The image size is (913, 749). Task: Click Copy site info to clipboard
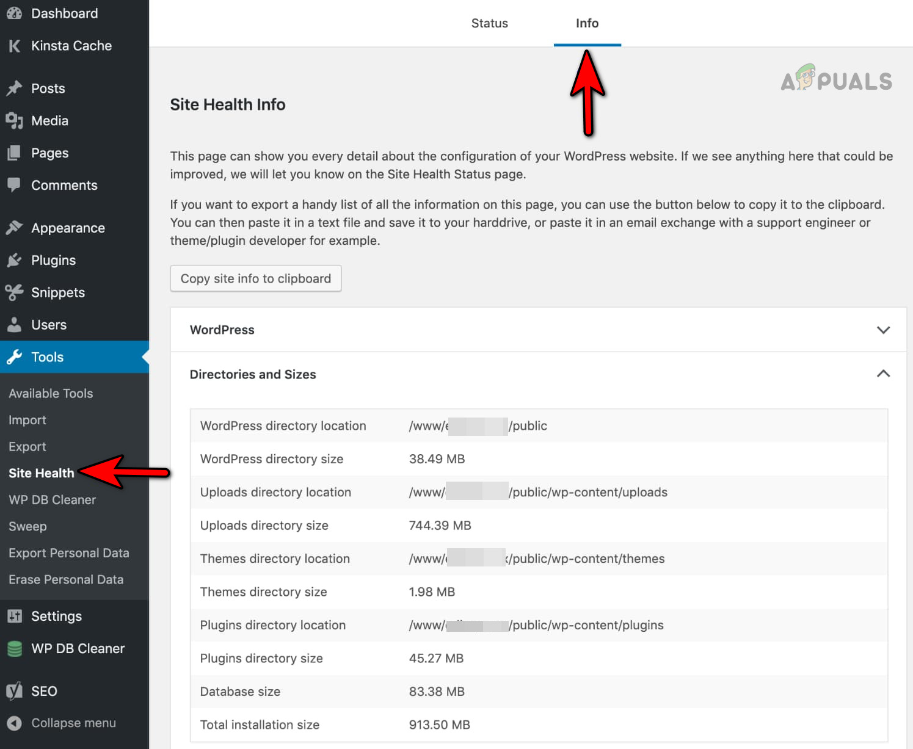click(255, 278)
